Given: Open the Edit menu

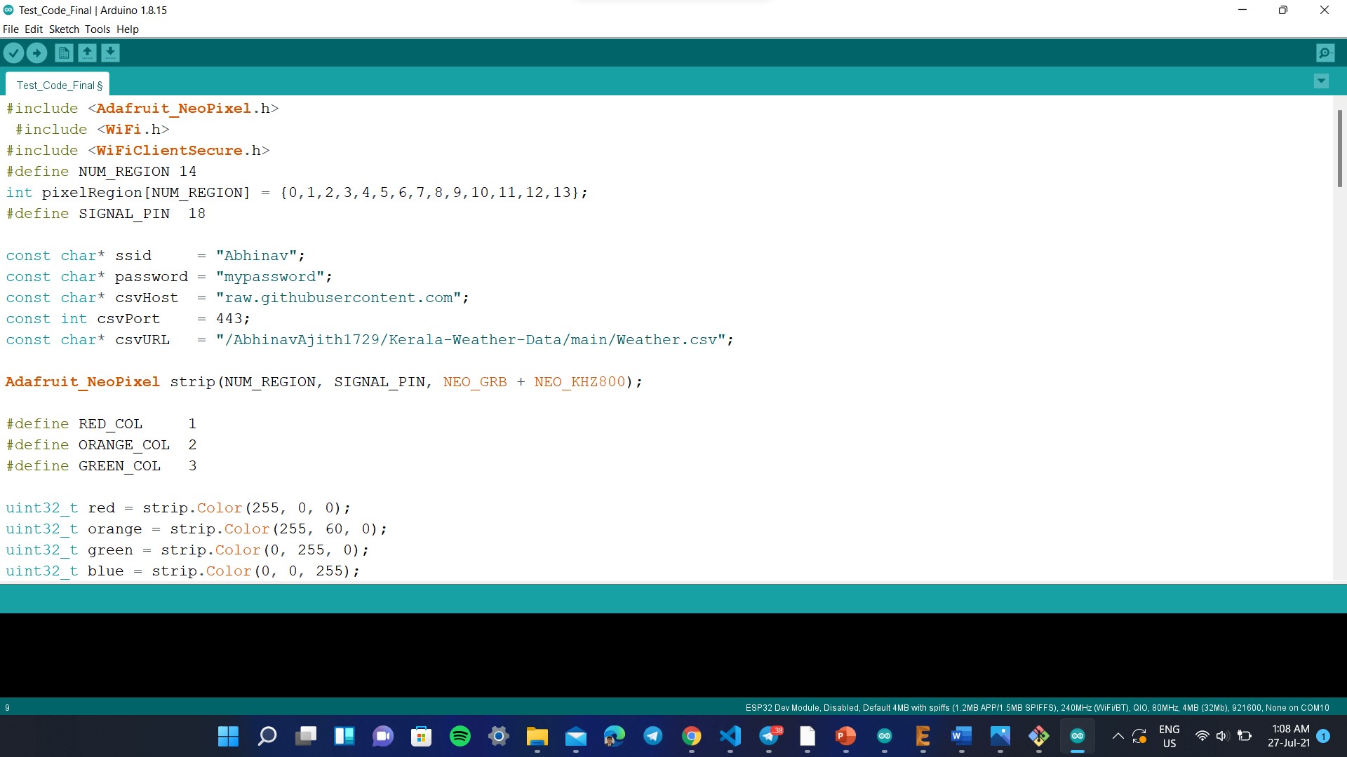Looking at the screenshot, I should click(x=34, y=29).
